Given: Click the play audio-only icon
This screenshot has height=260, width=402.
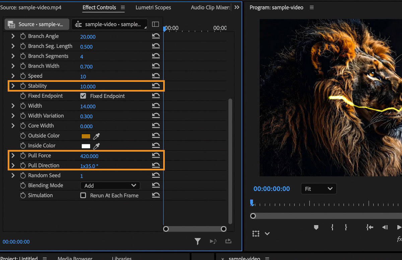Looking at the screenshot, I should pyautogui.click(x=213, y=241).
